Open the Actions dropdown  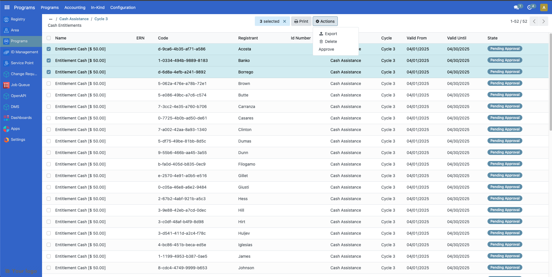point(325,21)
